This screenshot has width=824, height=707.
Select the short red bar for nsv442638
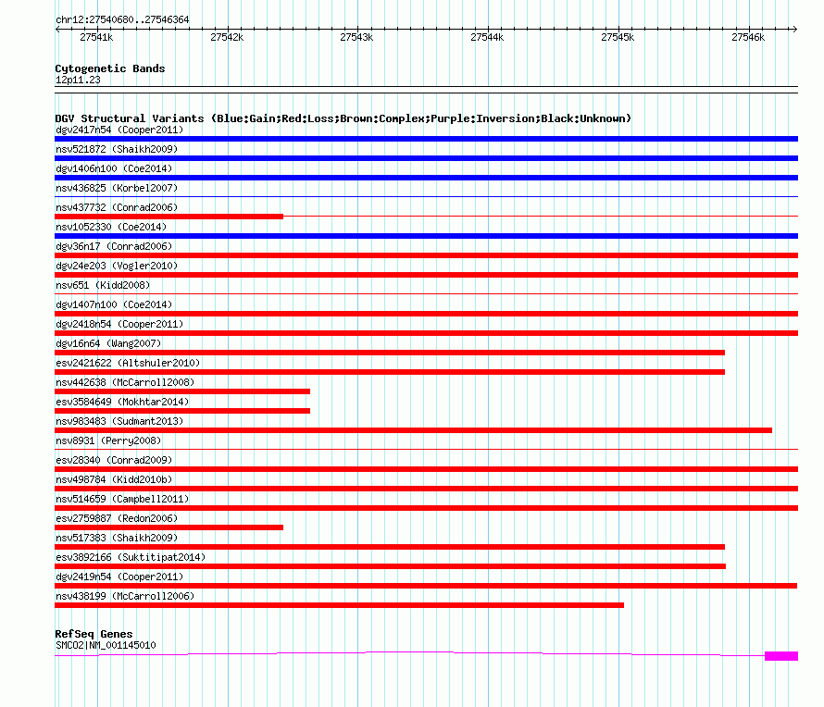pos(182,391)
